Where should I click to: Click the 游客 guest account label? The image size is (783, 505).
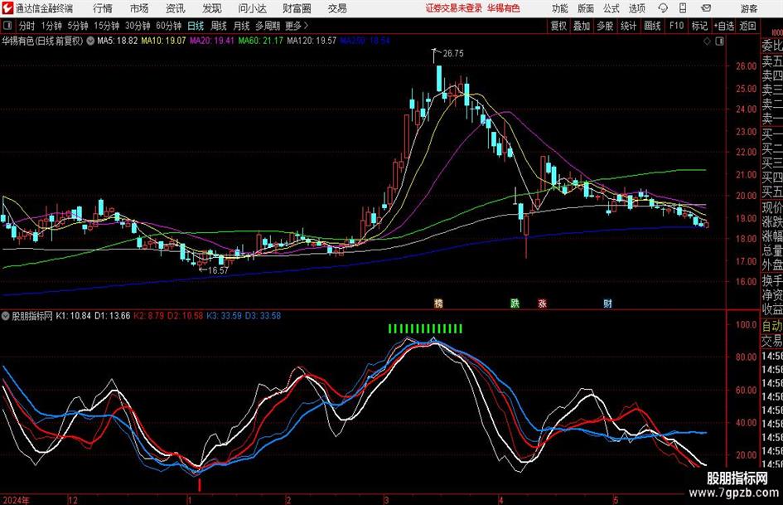coord(748,8)
